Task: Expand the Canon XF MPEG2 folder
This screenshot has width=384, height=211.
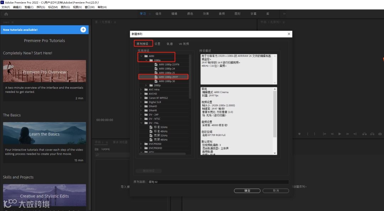Action: [x=141, y=98]
